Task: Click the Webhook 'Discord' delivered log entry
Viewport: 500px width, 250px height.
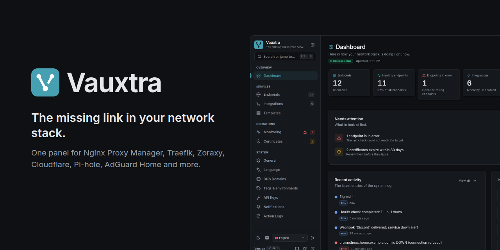Action: pyautogui.click(x=379, y=227)
